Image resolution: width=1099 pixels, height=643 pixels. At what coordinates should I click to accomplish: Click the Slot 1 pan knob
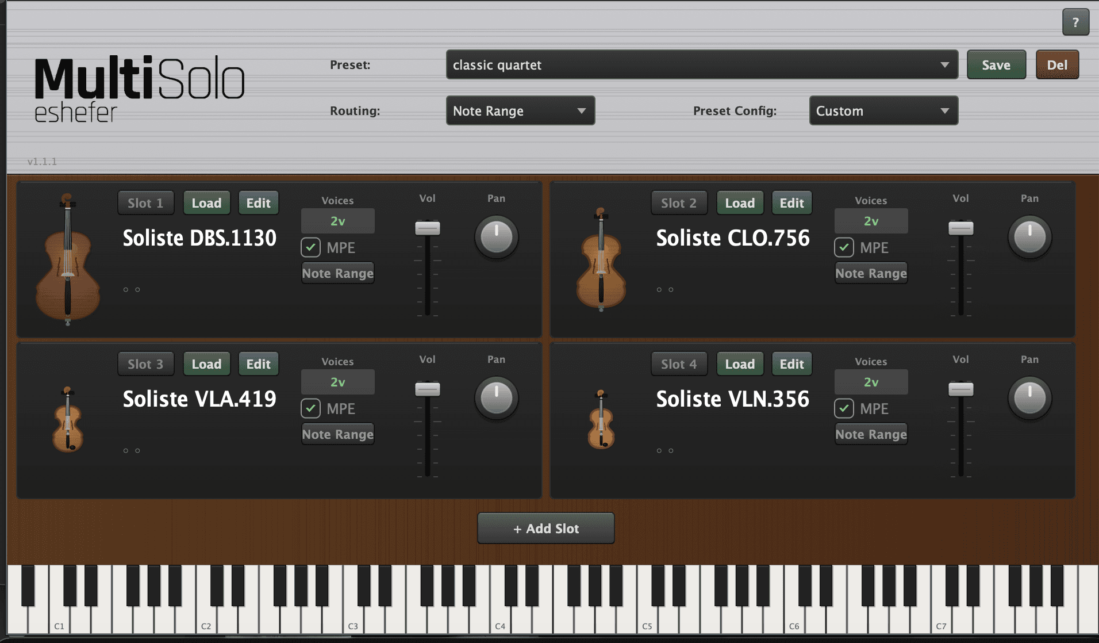coord(496,236)
